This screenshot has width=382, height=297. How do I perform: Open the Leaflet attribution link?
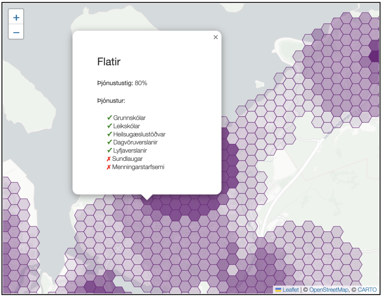[x=291, y=290]
